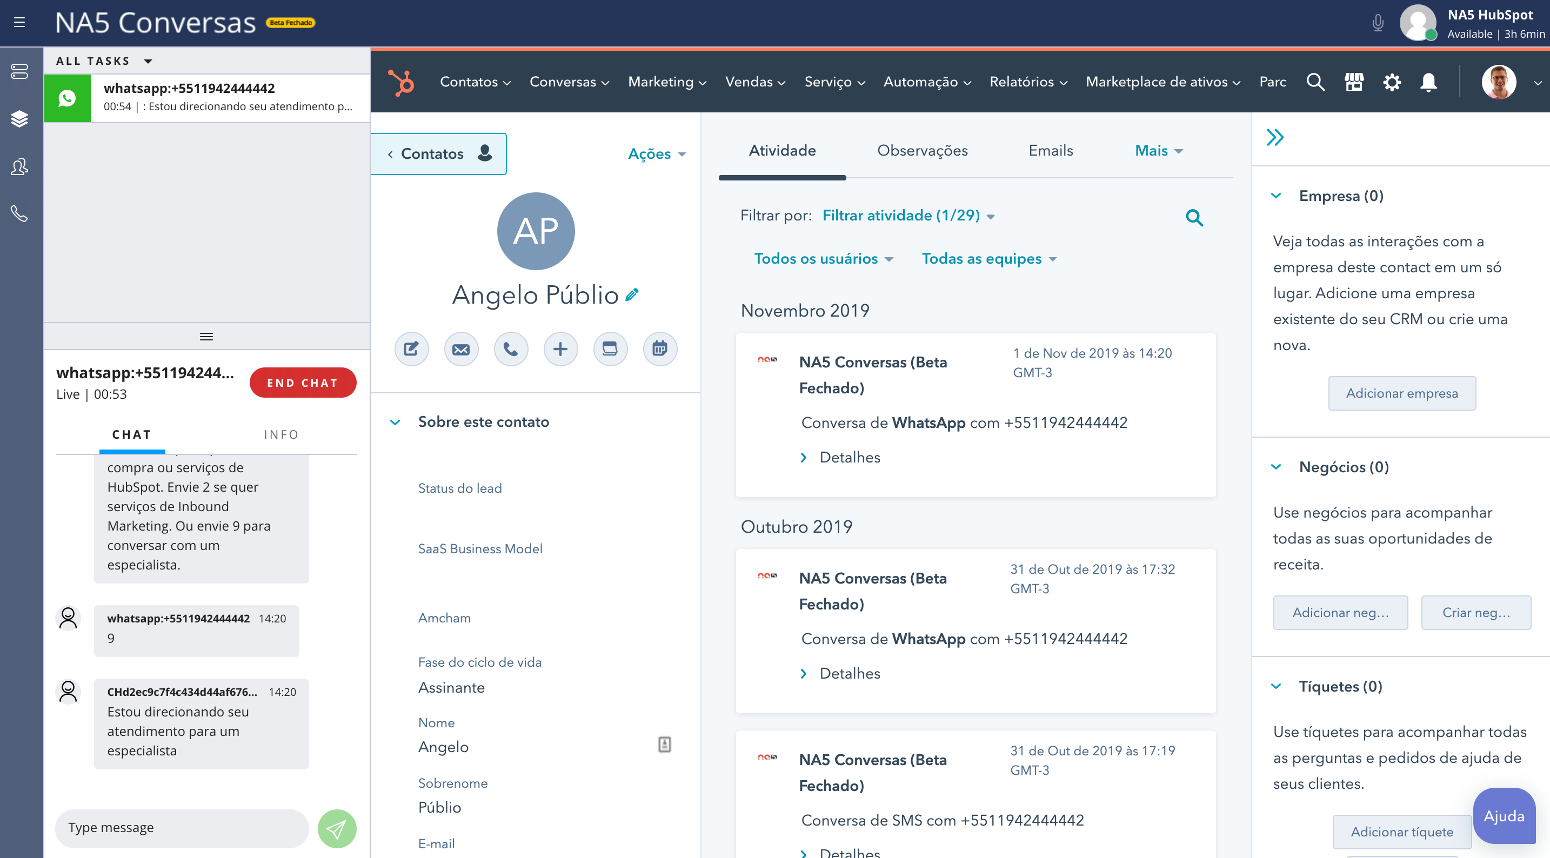The image size is (1550, 858).
Task: Call the contact with phone icon
Action: 511,349
